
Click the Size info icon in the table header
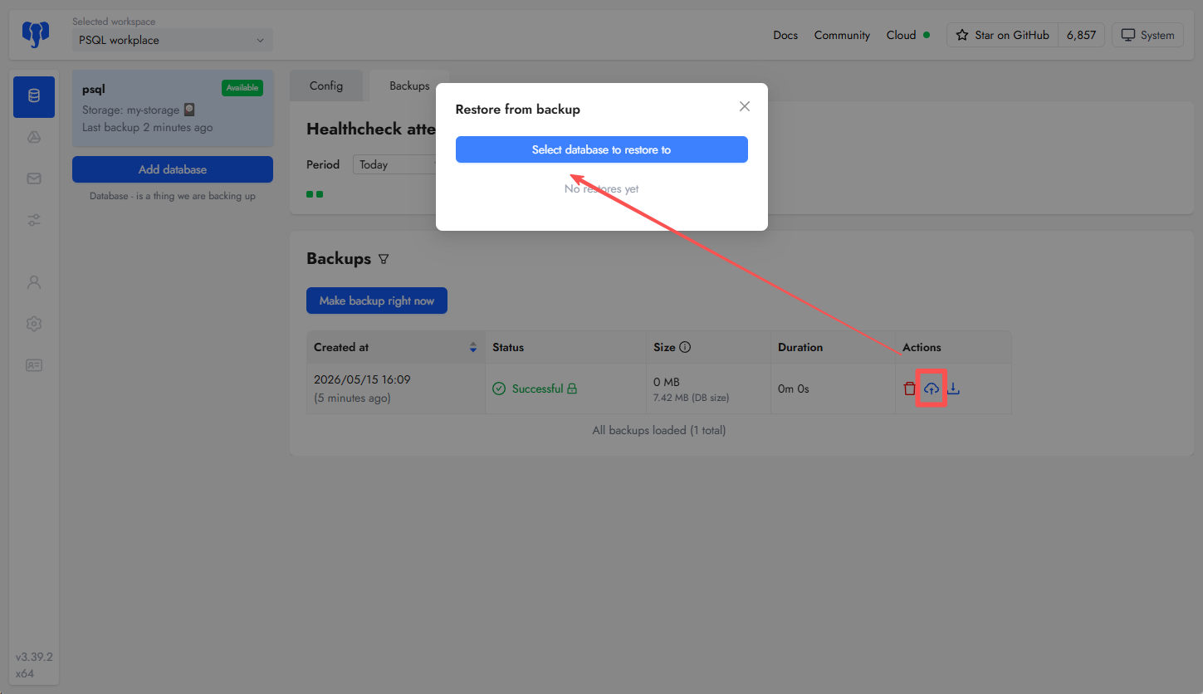[685, 347]
